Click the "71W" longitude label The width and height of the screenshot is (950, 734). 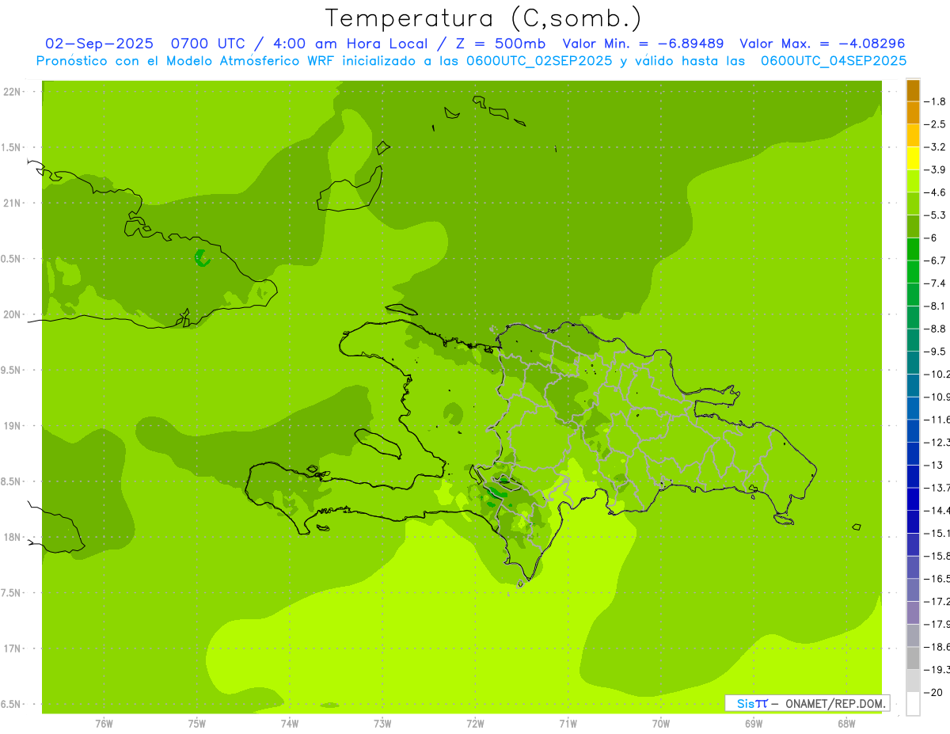[568, 724]
